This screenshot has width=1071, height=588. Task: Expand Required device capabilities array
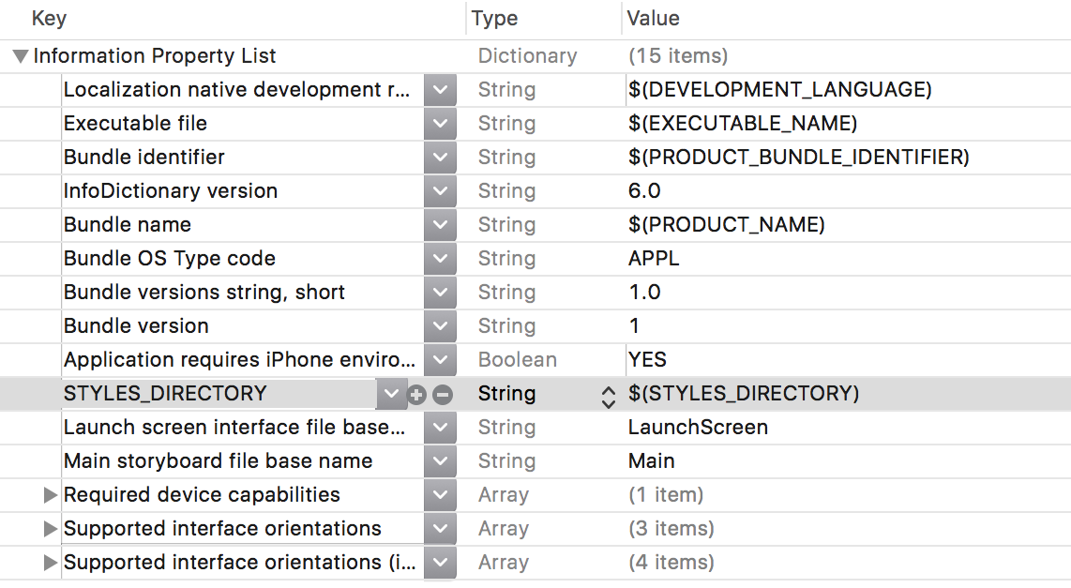(x=52, y=495)
